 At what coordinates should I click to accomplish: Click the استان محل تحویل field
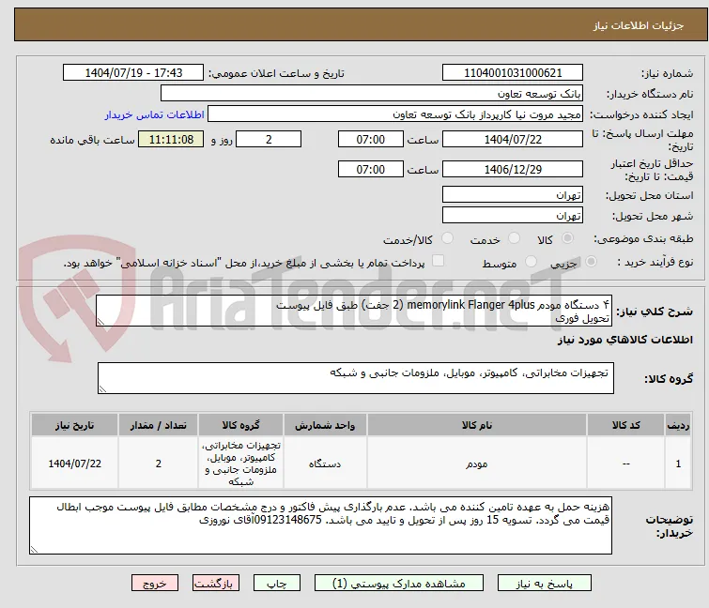click(x=513, y=194)
